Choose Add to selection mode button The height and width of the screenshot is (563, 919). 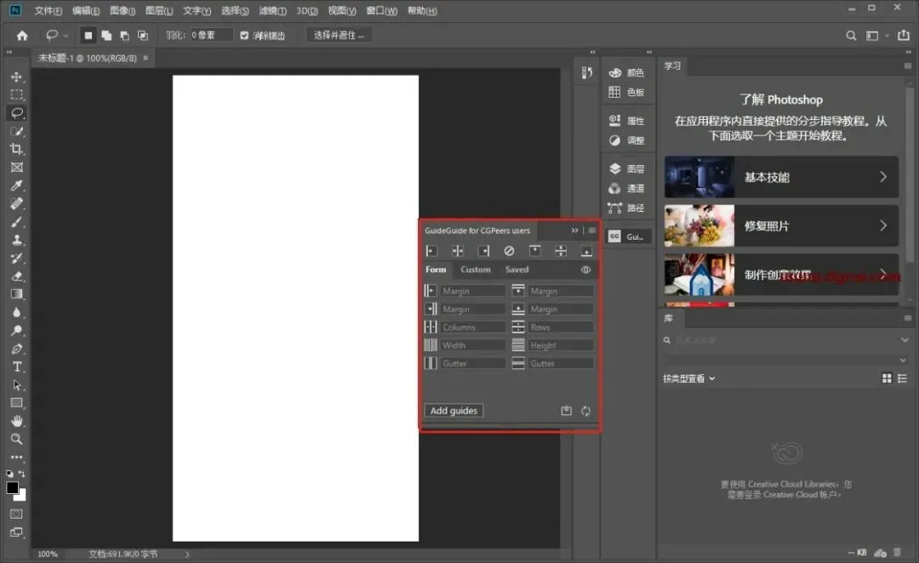pyautogui.click(x=106, y=36)
